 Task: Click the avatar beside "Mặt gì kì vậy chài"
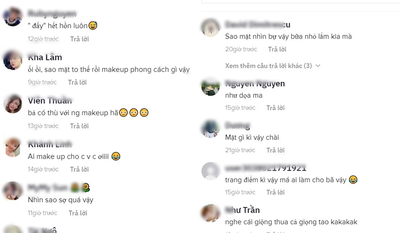point(211,128)
